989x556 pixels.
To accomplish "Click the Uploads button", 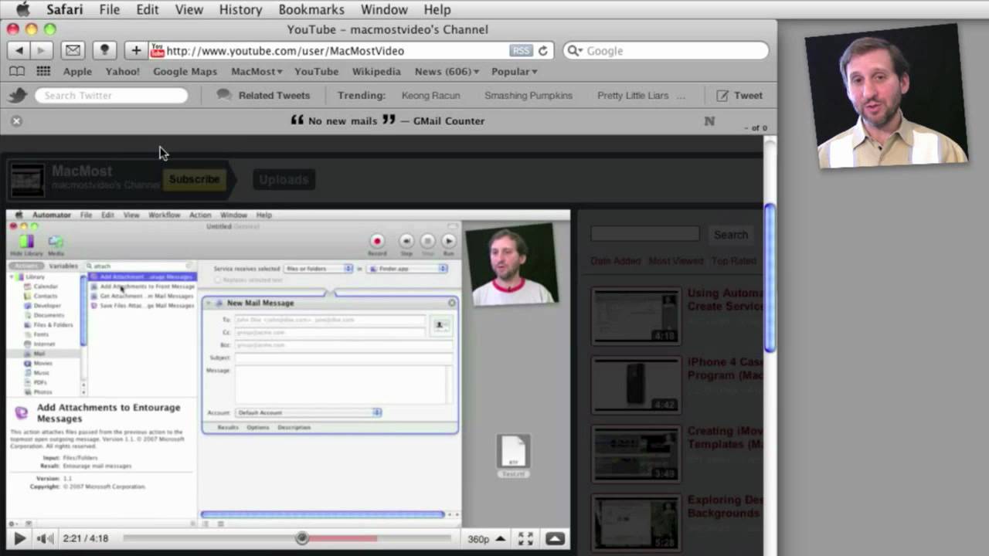I will (x=284, y=180).
